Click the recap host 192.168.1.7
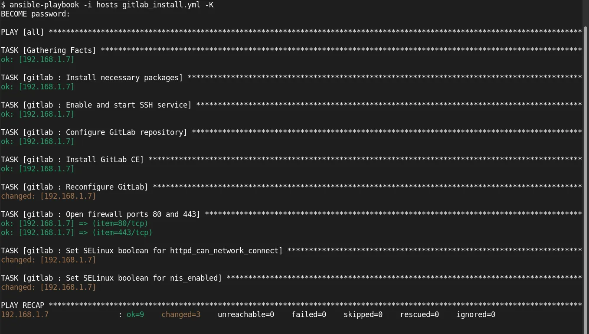 coord(25,314)
